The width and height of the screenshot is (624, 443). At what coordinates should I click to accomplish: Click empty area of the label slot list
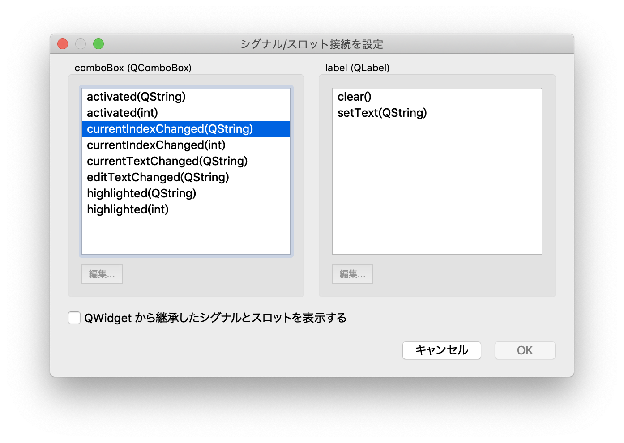(436, 201)
